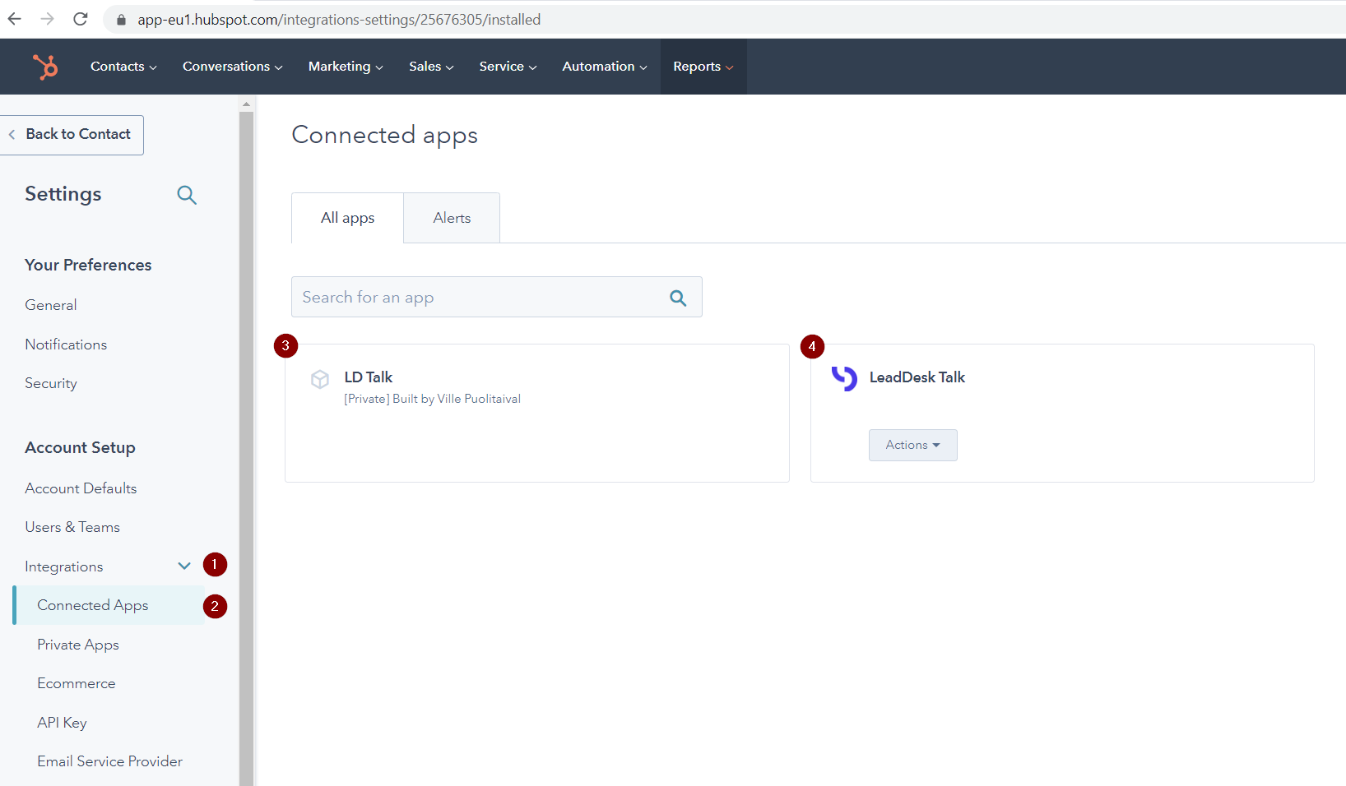Open the LeadDesk Talk app title
1346x786 pixels.
click(917, 377)
